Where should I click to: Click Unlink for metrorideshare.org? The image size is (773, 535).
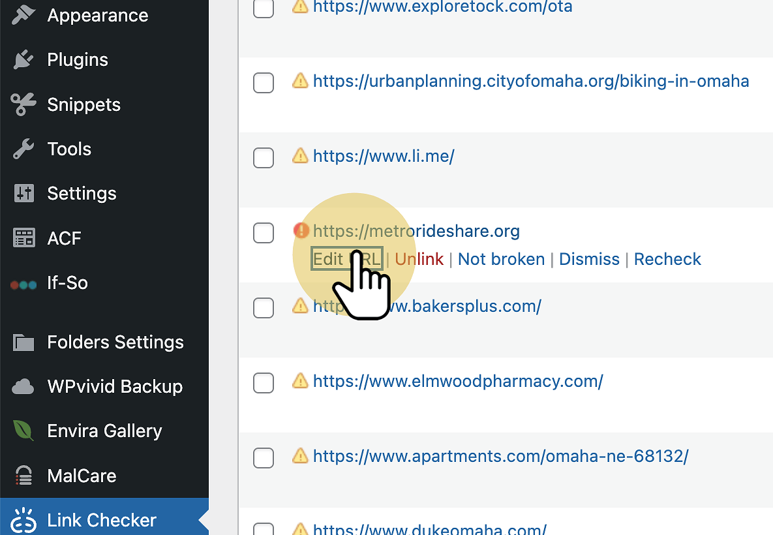(x=419, y=259)
